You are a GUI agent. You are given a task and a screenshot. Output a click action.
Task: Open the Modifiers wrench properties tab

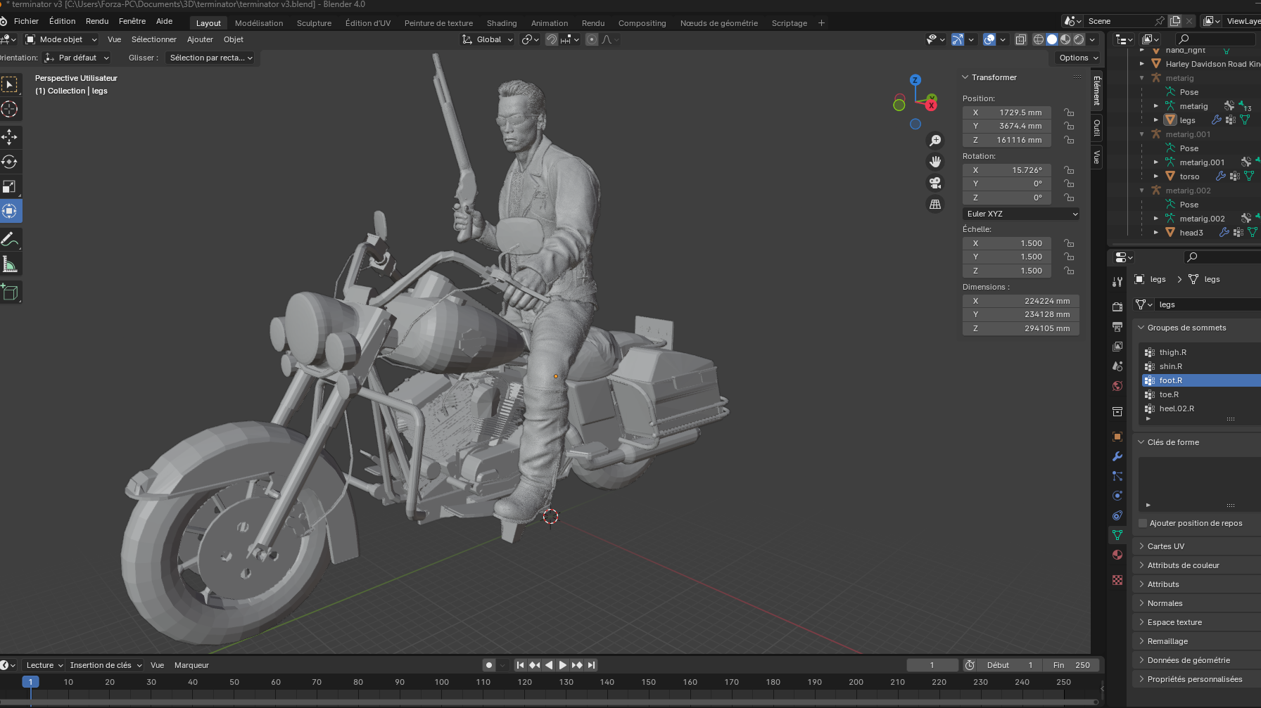tap(1117, 456)
